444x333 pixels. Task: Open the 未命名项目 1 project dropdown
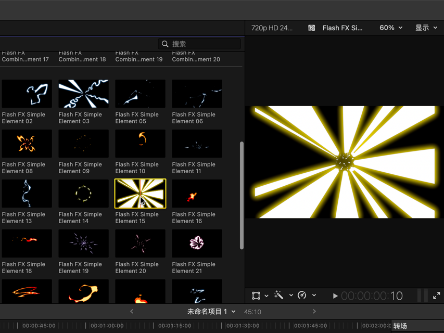pos(210,311)
